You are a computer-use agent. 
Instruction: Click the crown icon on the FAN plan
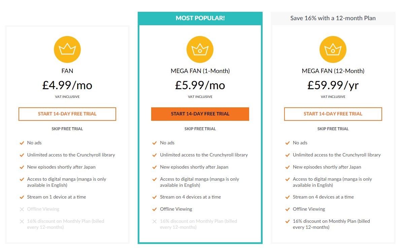[x=67, y=49]
